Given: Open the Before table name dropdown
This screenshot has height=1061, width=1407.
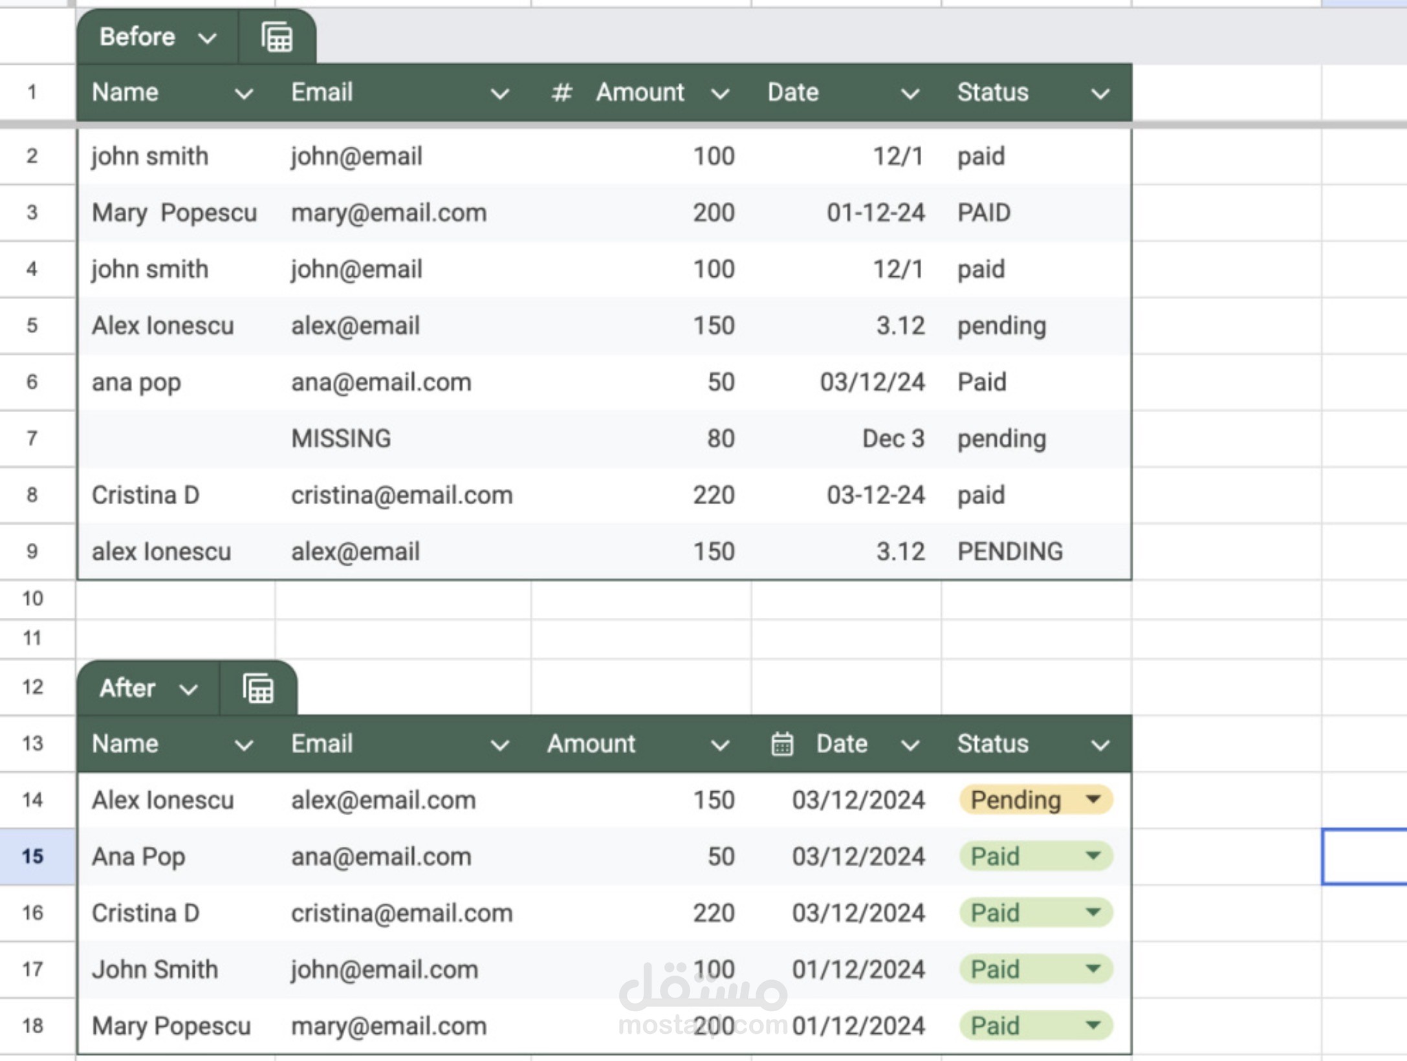Looking at the screenshot, I should coord(207,38).
